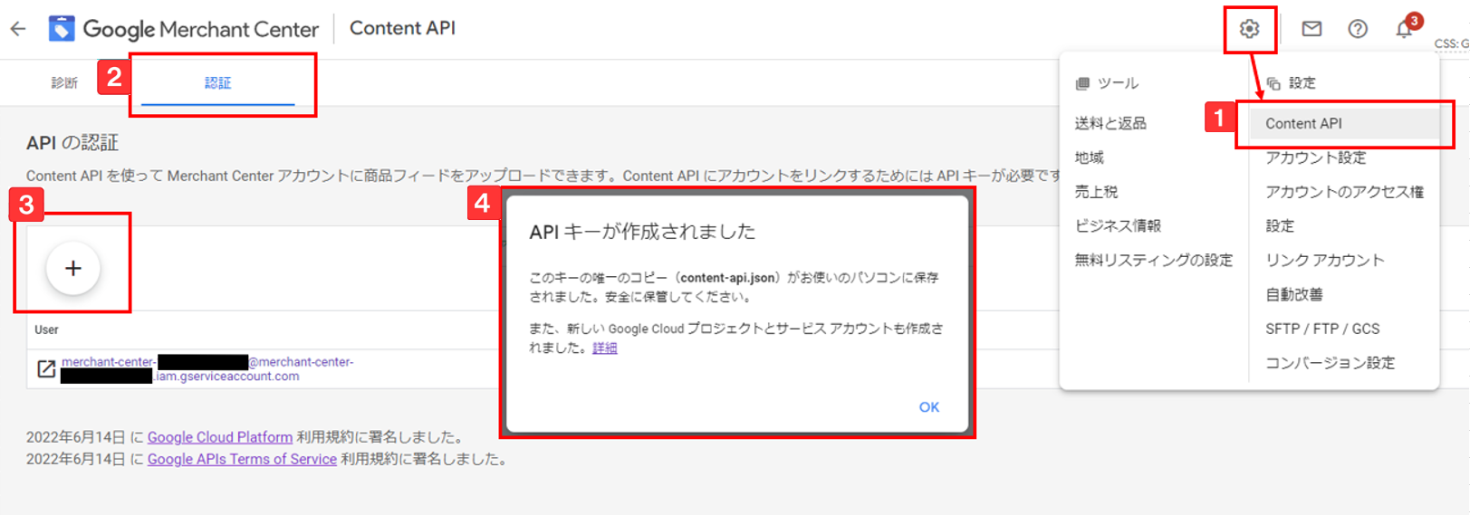Open service account external link icon
Screen dimensions: 1470x515
click(x=46, y=369)
